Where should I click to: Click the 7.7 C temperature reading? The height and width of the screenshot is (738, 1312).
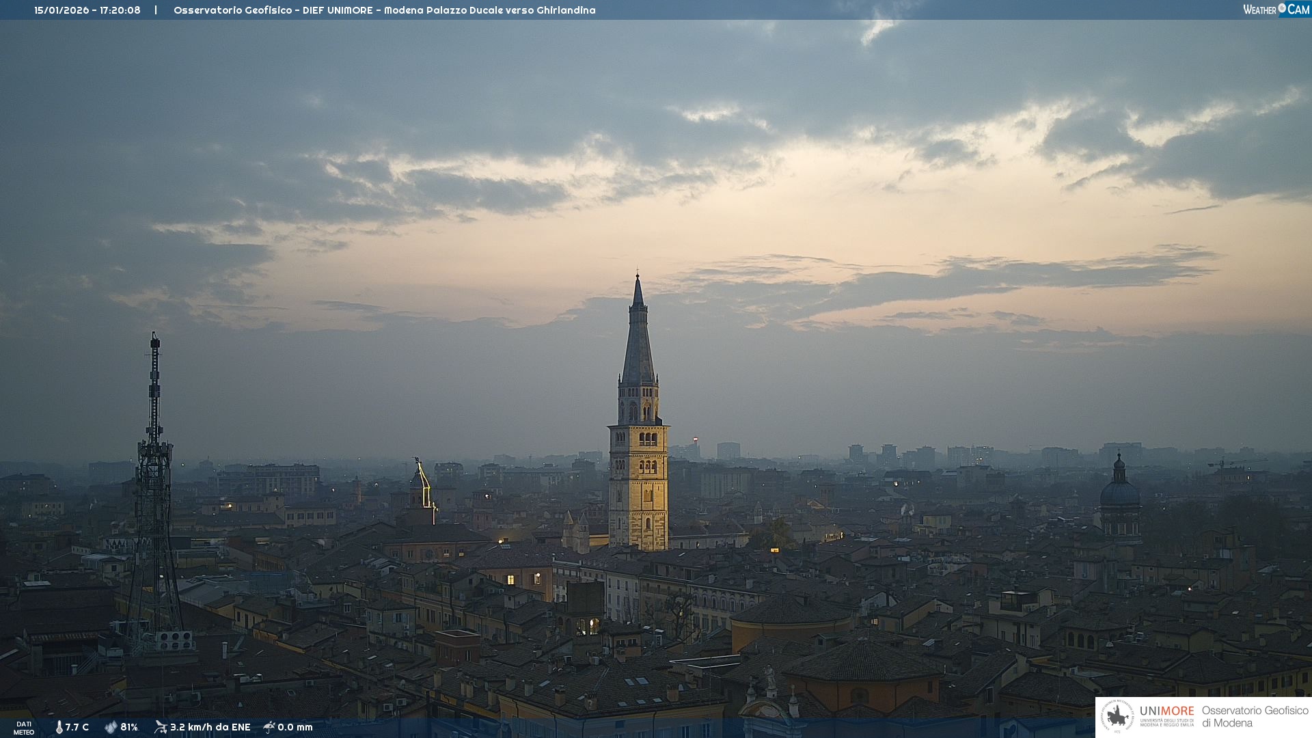pos(77,727)
